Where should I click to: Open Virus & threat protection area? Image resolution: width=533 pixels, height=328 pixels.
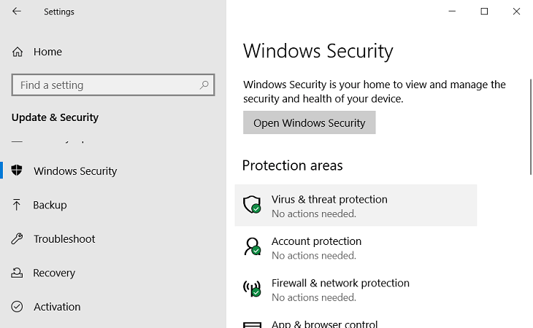[356, 206]
